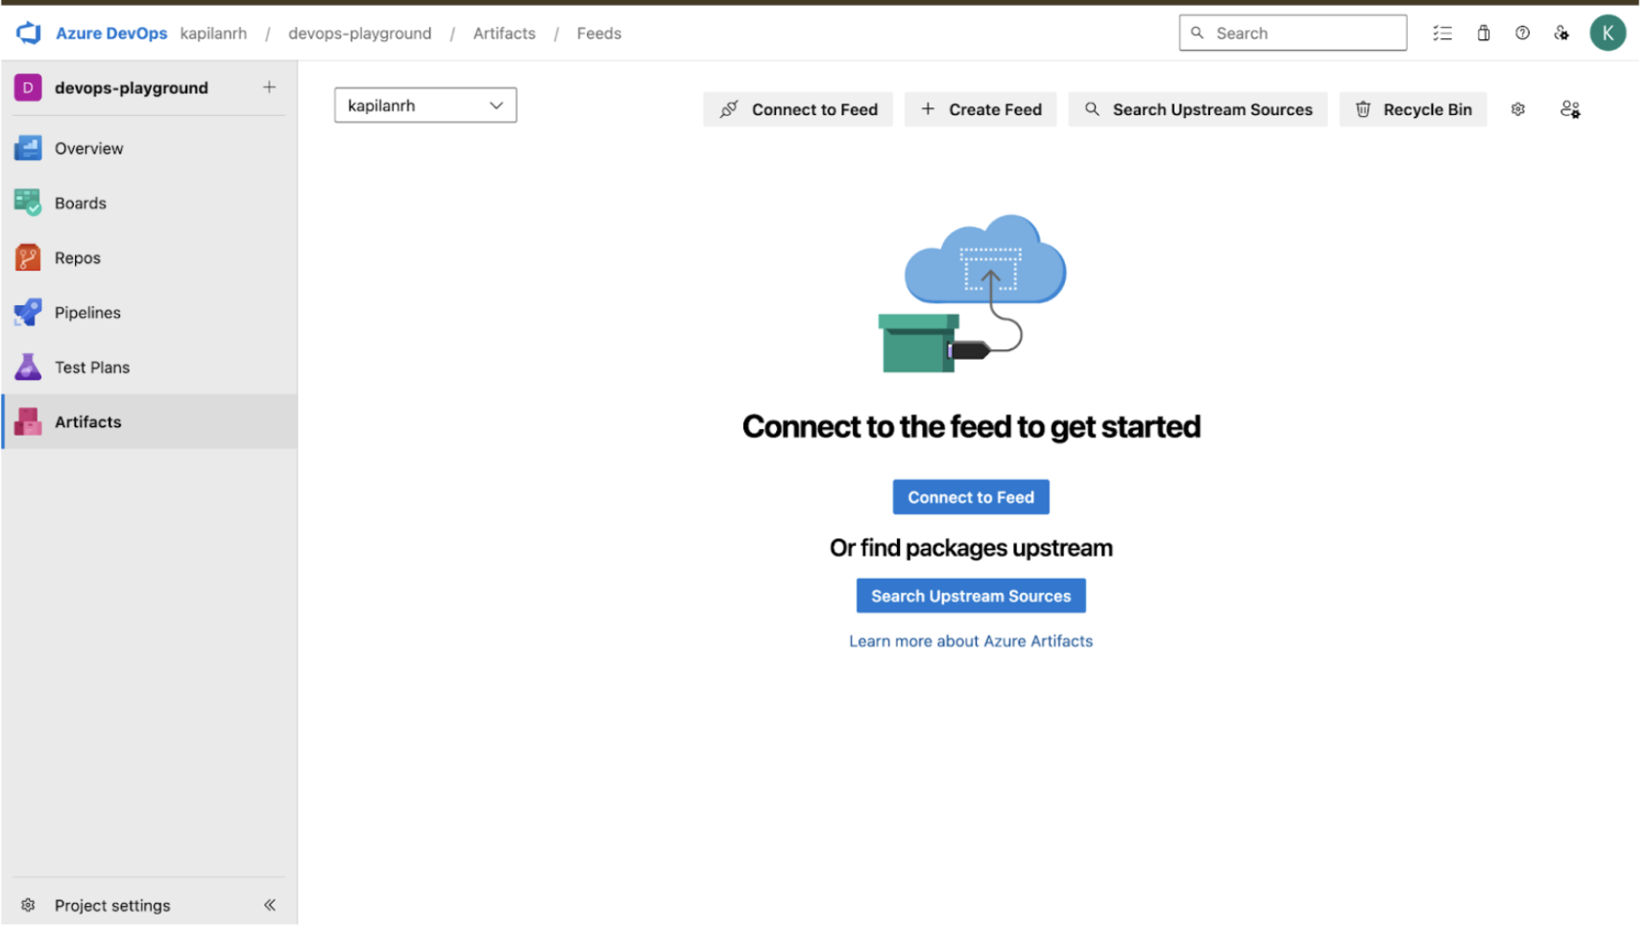
Task: Open Project settings
Action: click(x=111, y=905)
